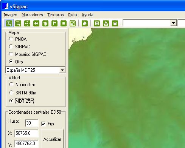The image size is (185, 148).
Task: Click the horizontal double-arrow measure tool
Action: (36, 23)
